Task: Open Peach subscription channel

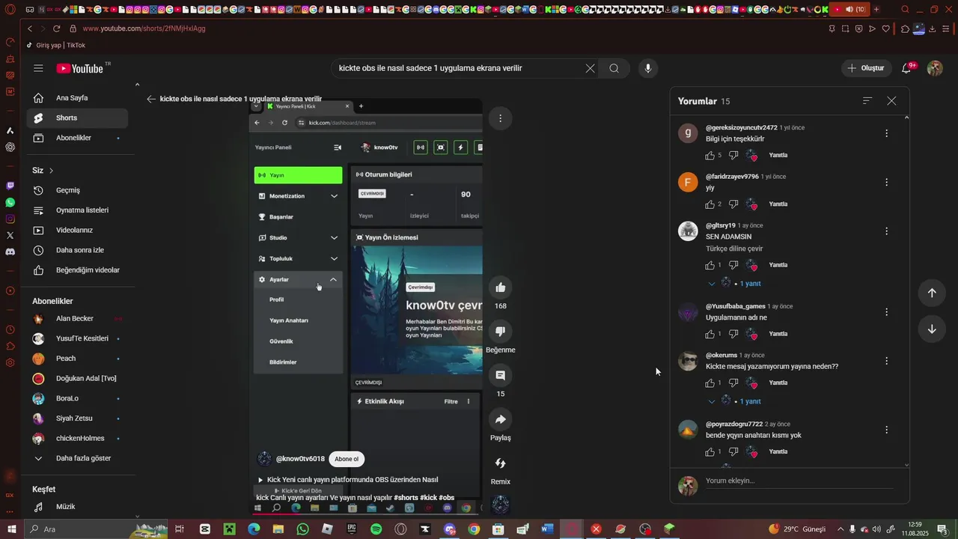Action: (78, 359)
